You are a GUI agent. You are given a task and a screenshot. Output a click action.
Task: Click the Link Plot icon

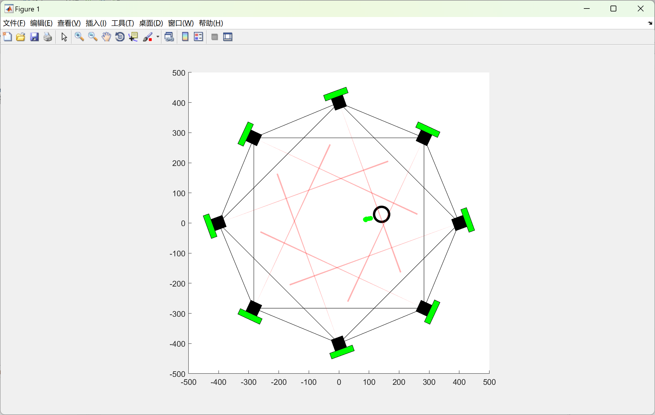pyautogui.click(x=169, y=37)
